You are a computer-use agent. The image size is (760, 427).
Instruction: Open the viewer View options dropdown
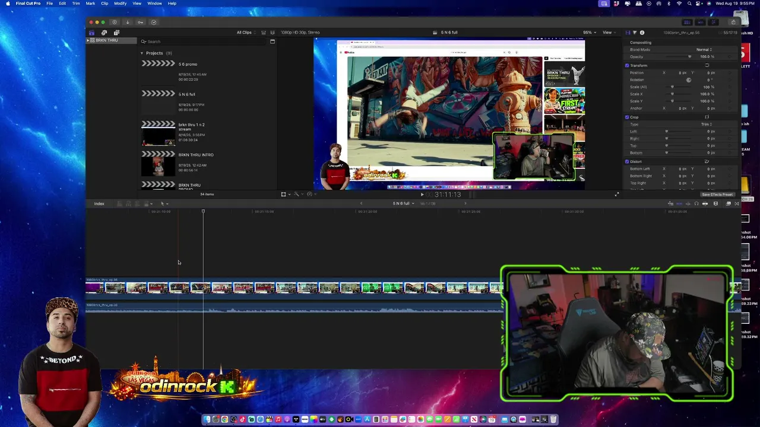pyautogui.click(x=608, y=33)
